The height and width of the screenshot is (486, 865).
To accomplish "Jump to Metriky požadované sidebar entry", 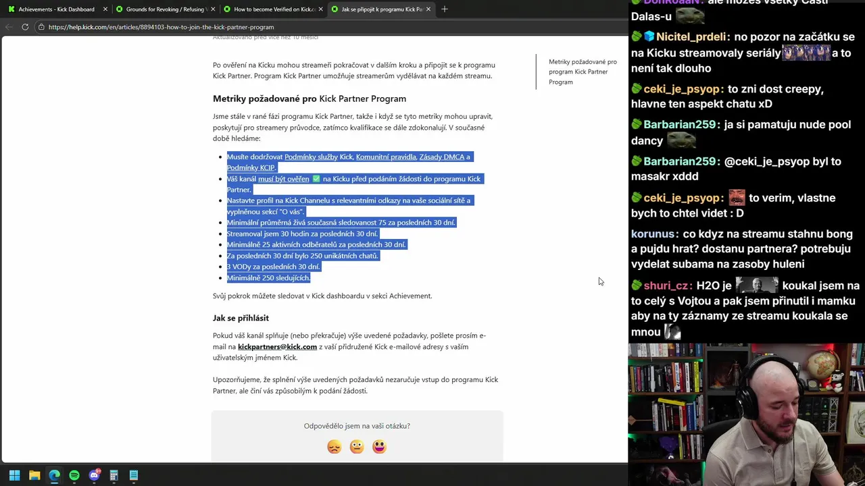I will (x=583, y=72).
